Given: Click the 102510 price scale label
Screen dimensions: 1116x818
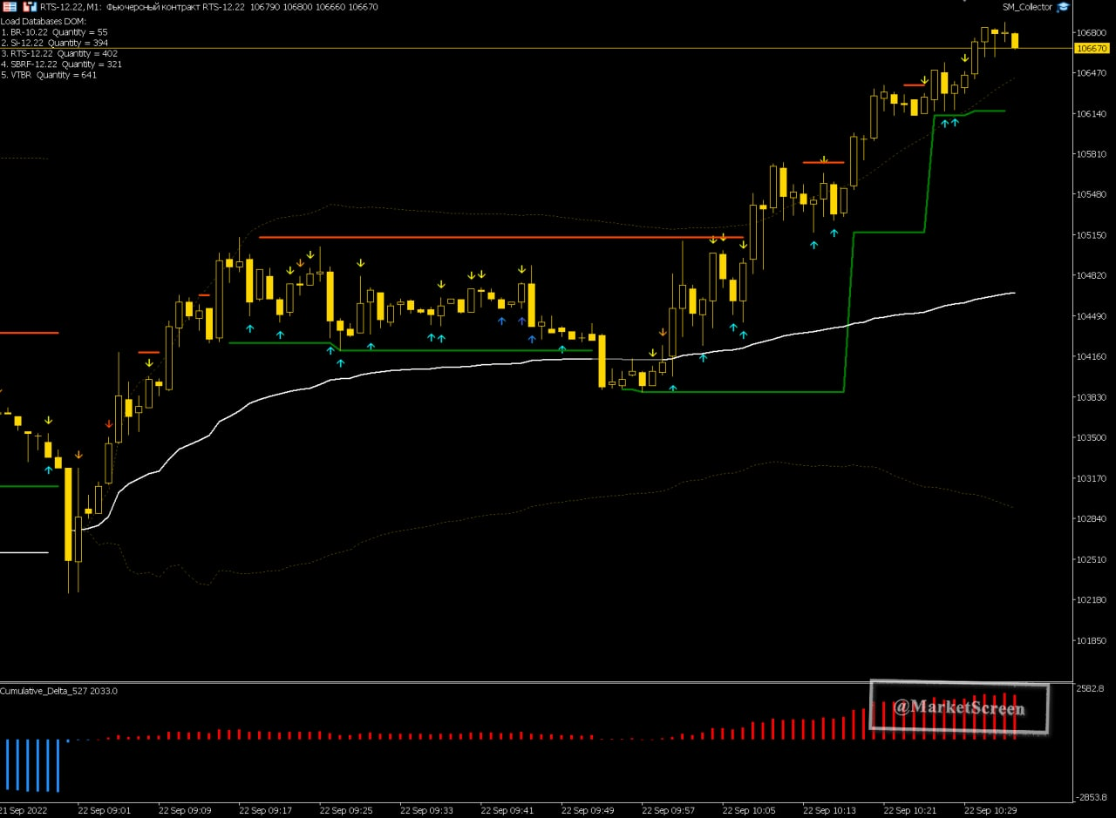Looking at the screenshot, I should pyautogui.click(x=1092, y=559).
